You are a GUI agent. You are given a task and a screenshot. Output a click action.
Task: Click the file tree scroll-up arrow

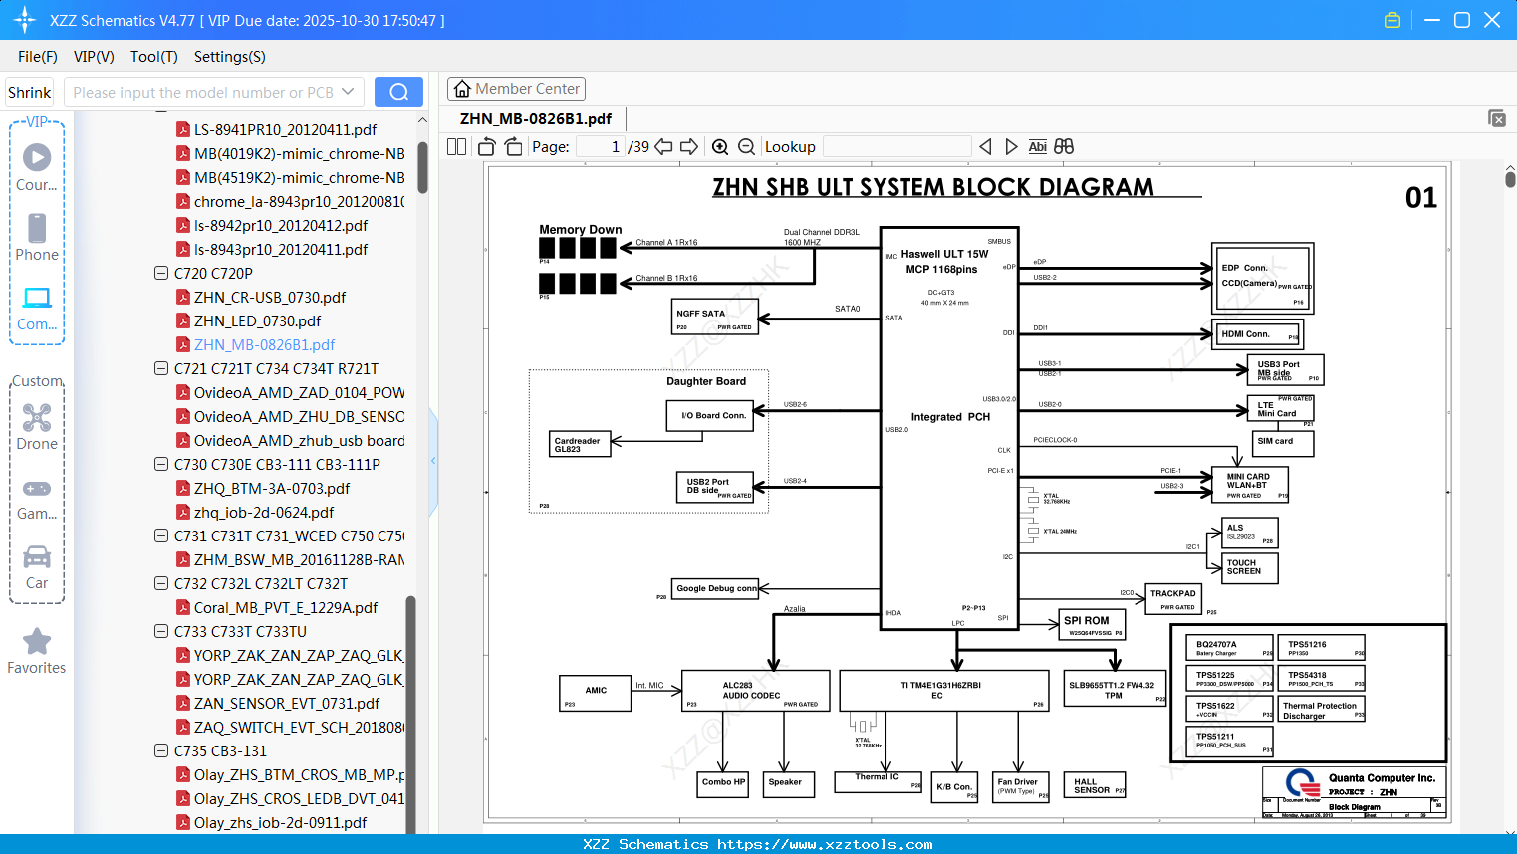pos(422,119)
